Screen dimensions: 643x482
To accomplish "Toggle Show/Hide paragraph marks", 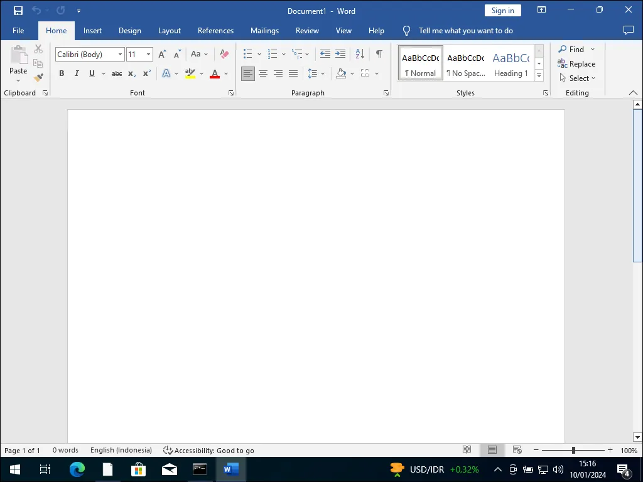I will pos(379,55).
